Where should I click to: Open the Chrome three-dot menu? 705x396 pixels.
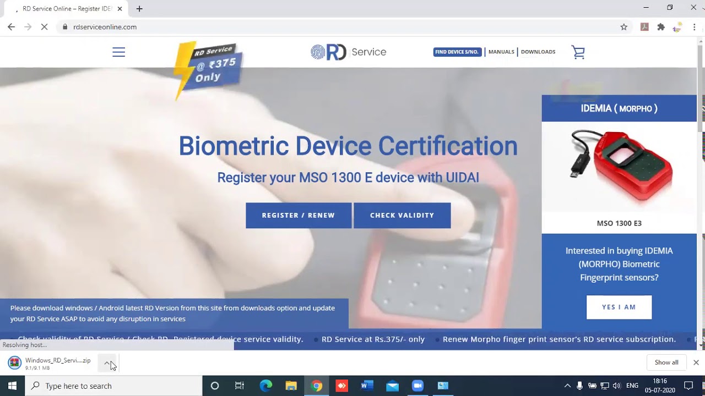[695, 27]
